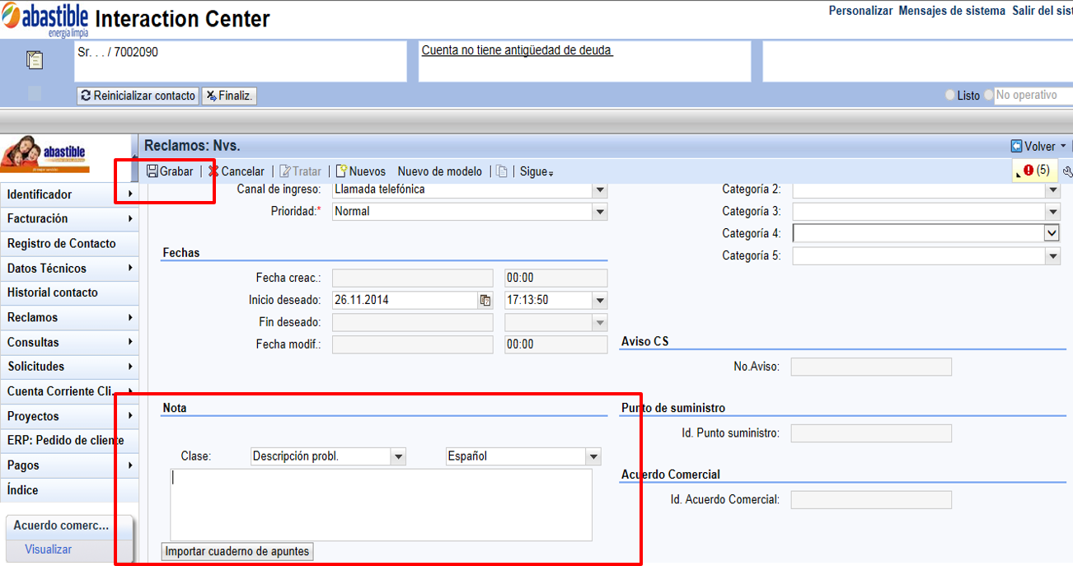
Task: Open the Cuenta no tiene antigüedad link
Action: (x=517, y=50)
